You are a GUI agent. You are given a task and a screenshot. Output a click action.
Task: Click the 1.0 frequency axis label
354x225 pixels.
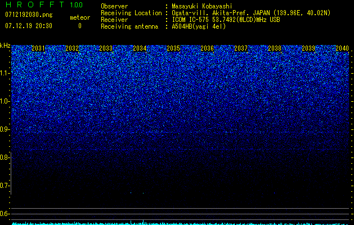tap(5, 101)
